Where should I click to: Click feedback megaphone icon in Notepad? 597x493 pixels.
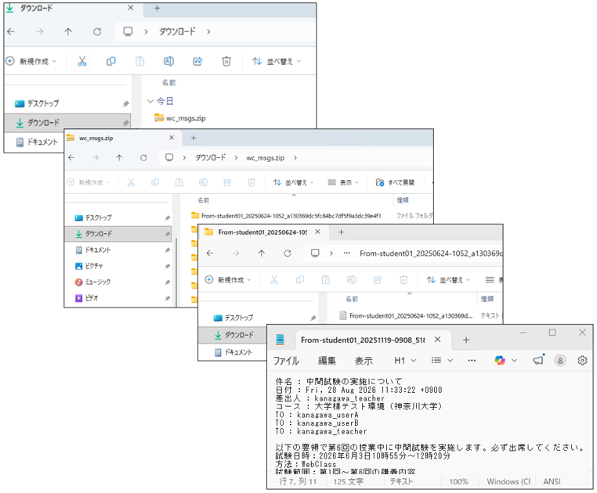[x=538, y=360]
